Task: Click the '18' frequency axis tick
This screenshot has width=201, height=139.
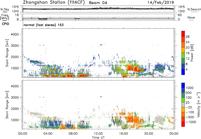Action: pyautogui.click(x=17, y=15)
